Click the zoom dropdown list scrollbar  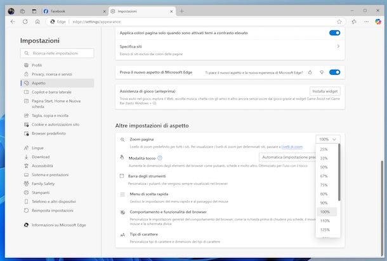tap(339, 172)
